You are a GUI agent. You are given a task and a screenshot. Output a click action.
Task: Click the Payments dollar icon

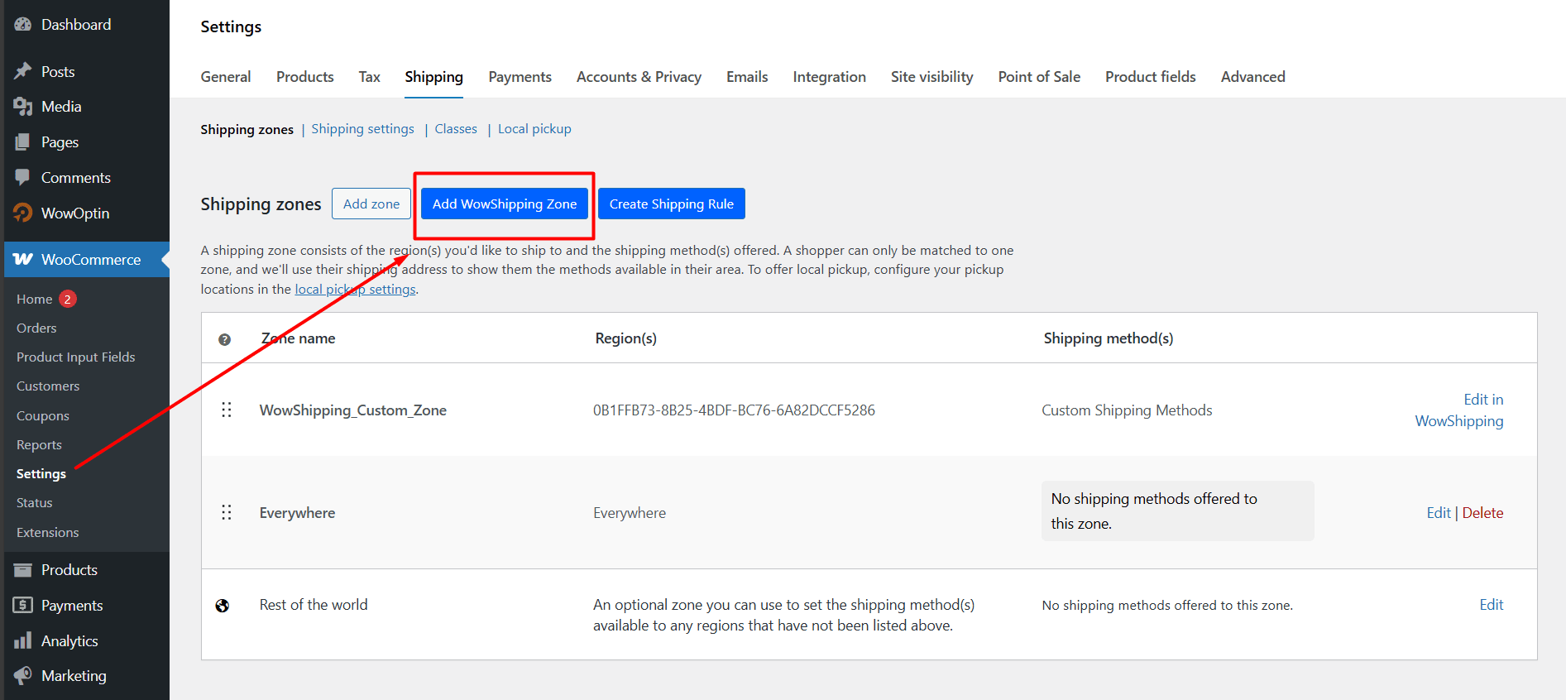click(22, 606)
